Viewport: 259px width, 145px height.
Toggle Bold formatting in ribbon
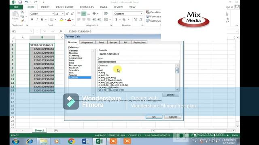[32, 20]
